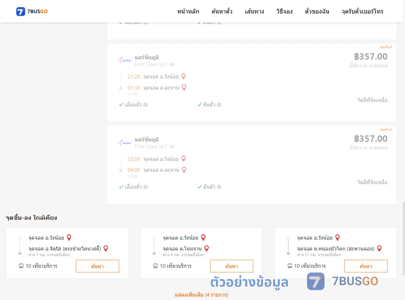Click the รถทัวร์ tag on the 23:50 trip

pyautogui.click(x=385, y=129)
